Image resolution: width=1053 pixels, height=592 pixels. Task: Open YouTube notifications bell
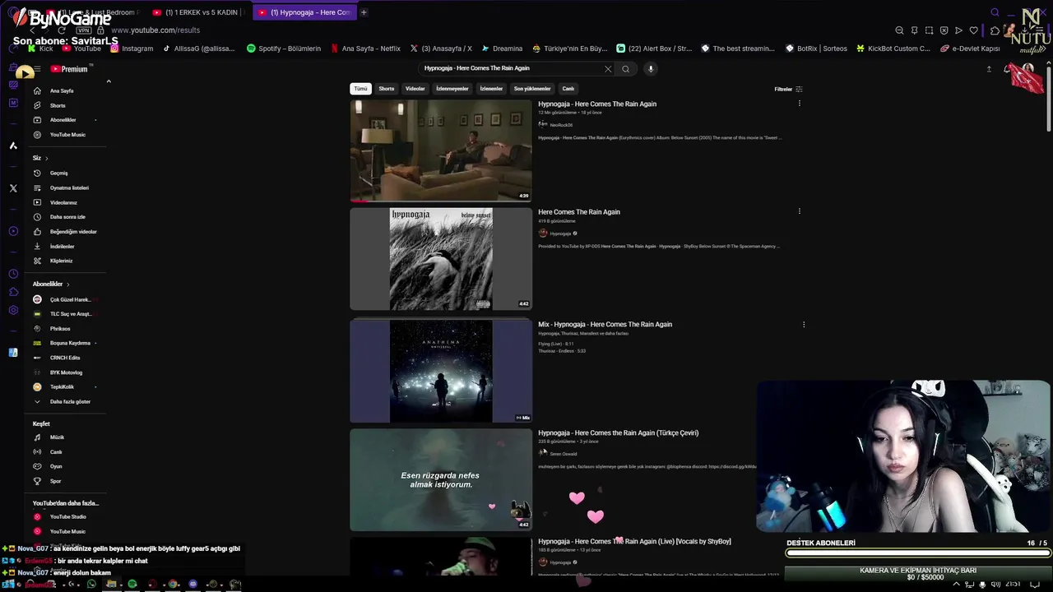[x=1007, y=69]
